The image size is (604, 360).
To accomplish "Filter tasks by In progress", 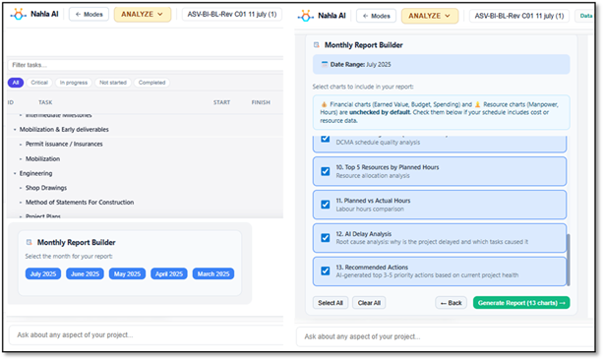I will 74,83.
